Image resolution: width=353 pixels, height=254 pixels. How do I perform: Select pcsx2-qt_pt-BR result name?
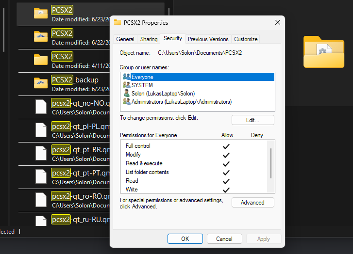coord(81,150)
